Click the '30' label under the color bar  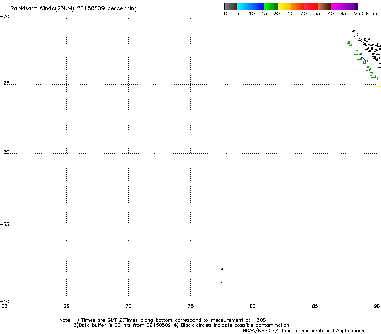[x=304, y=14]
